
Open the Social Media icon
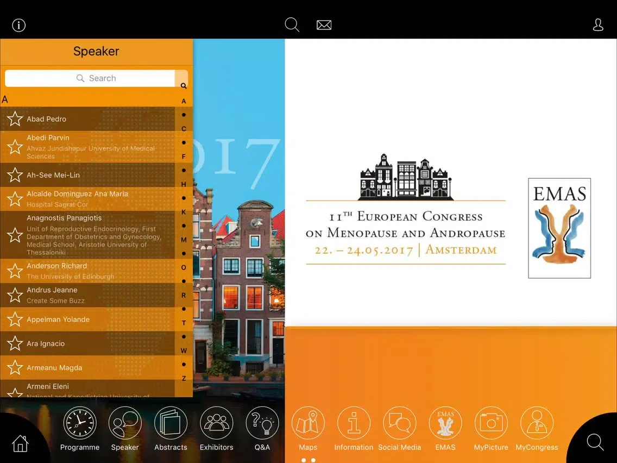click(x=399, y=423)
